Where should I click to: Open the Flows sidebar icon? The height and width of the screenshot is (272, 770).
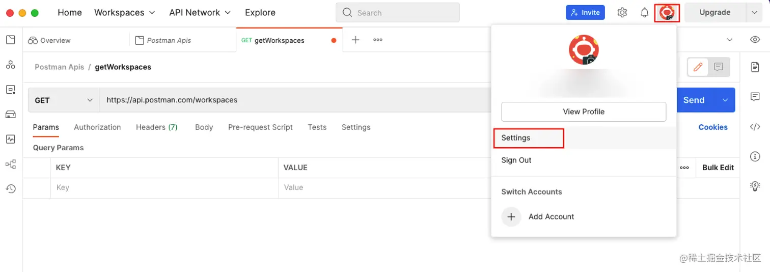11,164
